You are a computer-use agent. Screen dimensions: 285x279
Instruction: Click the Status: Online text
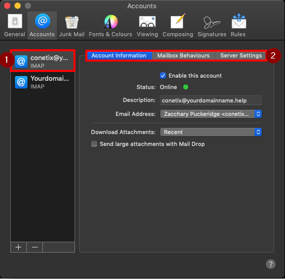pyautogui.click(x=157, y=87)
